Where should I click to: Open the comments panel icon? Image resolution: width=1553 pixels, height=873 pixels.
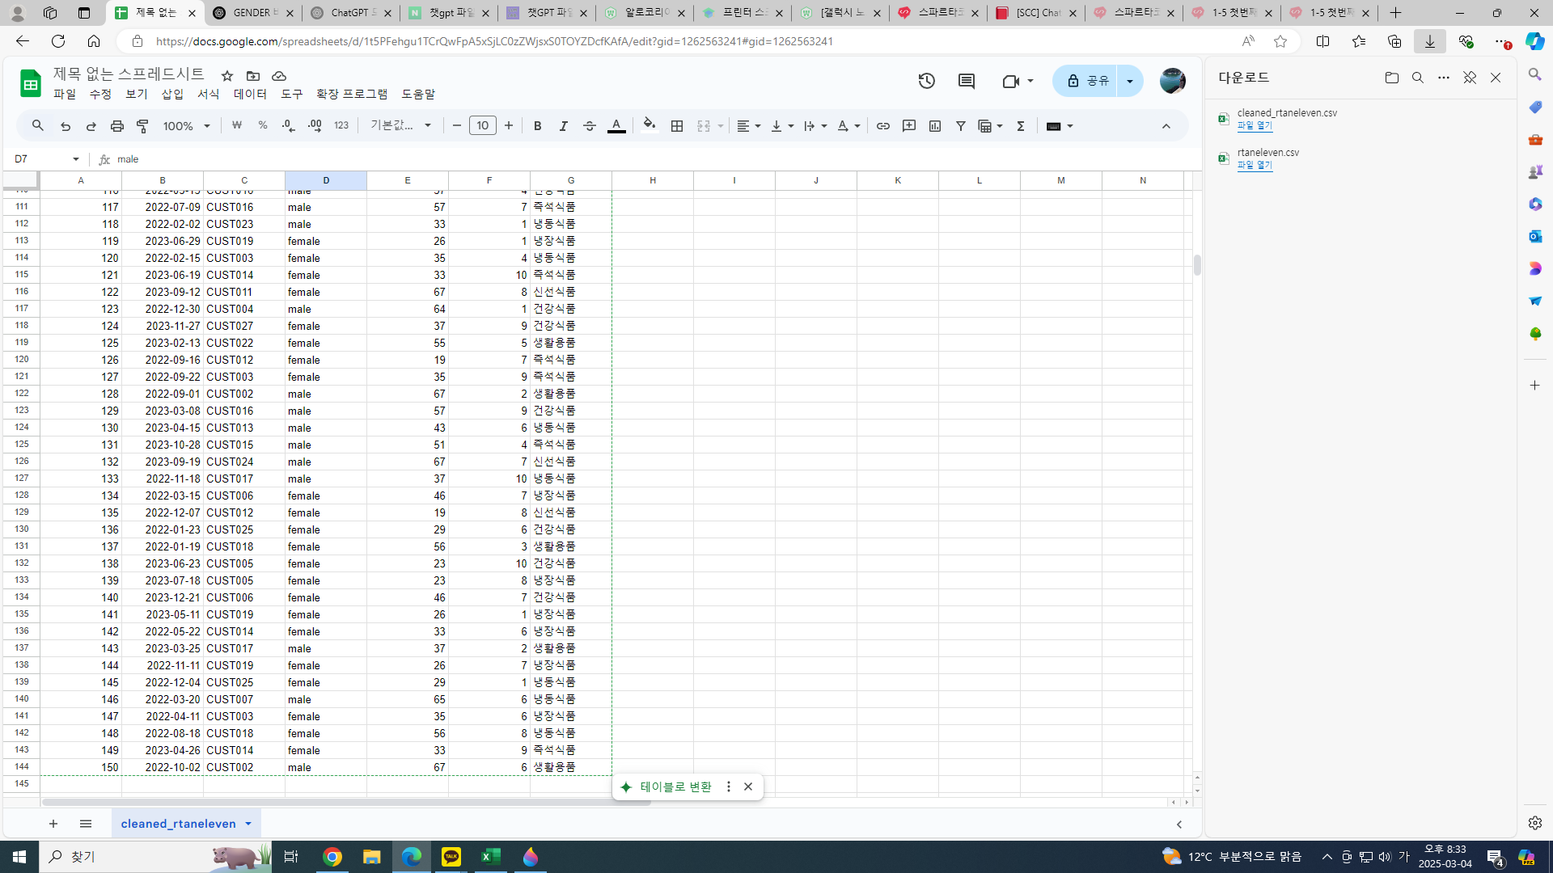click(967, 81)
